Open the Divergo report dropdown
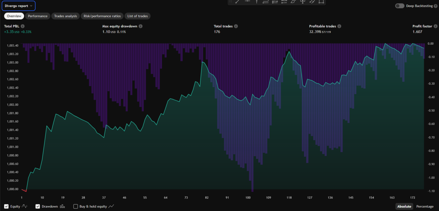The width and height of the screenshot is (439, 211). coord(19,6)
